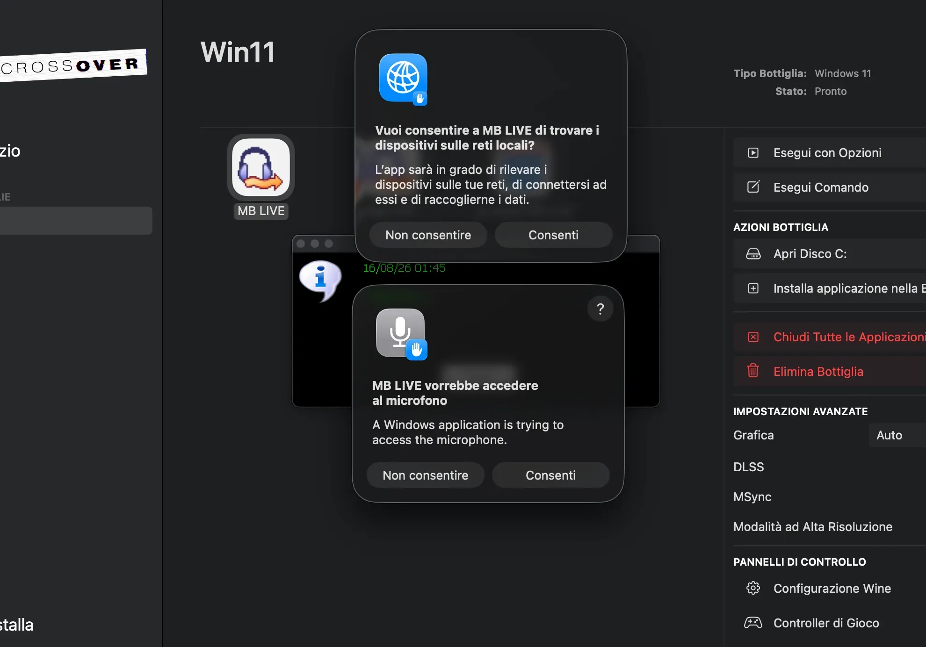Deny MB LIVE local network access
The image size is (926, 647).
pos(428,235)
